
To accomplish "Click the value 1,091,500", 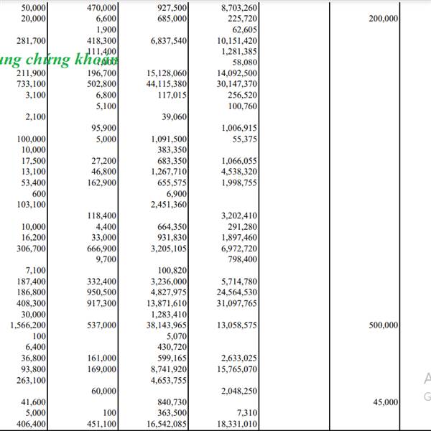I will coord(169,139).
